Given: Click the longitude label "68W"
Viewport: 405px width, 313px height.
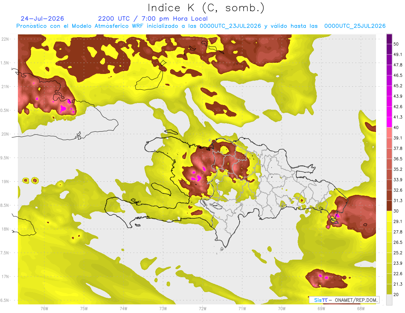Looking at the screenshot, I should [x=361, y=309].
